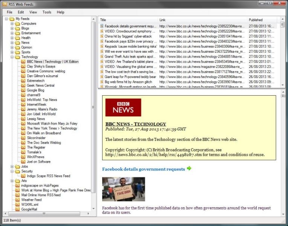Click the preview pane scrollbar down arrow
This screenshot has width=288, height=226.
(283, 214)
